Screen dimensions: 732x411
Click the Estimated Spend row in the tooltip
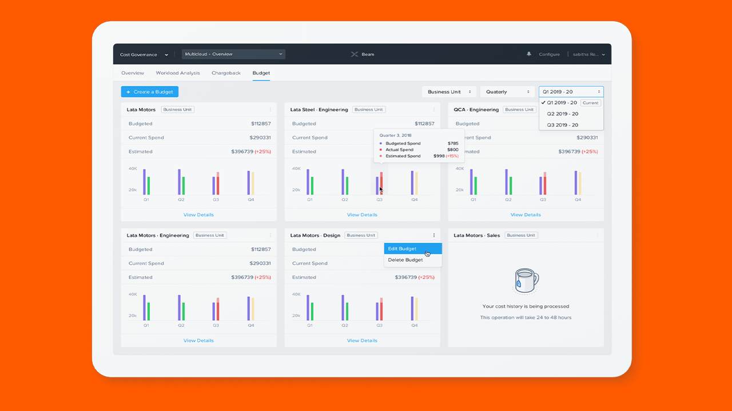419,156
